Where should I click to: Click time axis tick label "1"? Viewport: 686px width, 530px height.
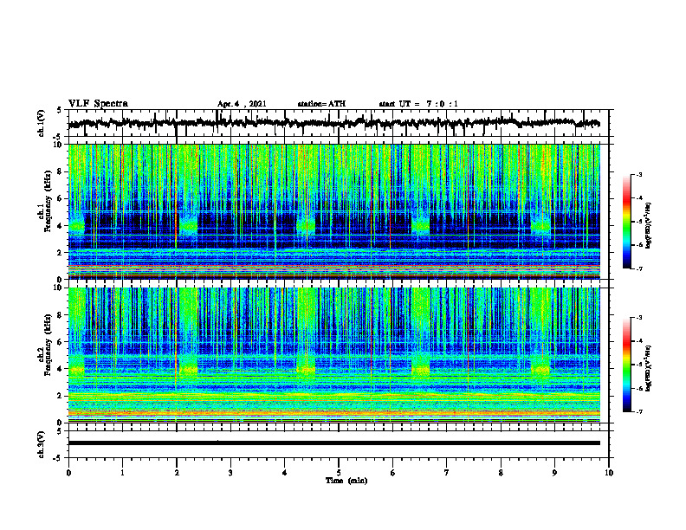122,473
